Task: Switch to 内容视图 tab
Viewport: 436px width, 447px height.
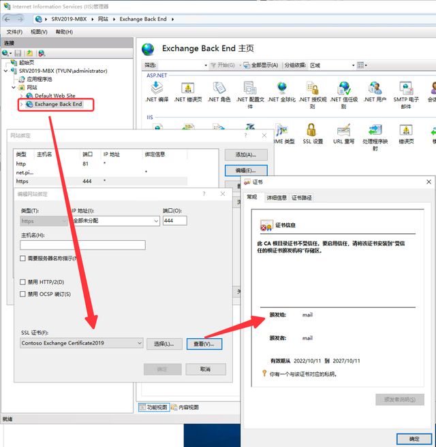Action: click(185, 408)
